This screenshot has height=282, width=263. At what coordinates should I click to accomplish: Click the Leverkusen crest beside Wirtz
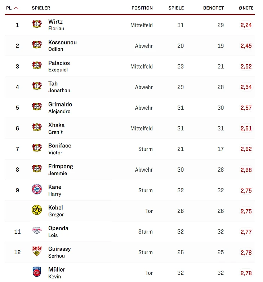pos(37,25)
